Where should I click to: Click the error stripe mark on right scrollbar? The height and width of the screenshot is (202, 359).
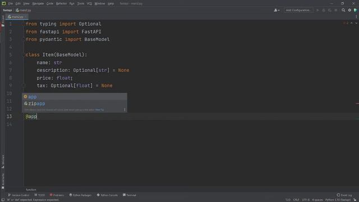[357, 103]
